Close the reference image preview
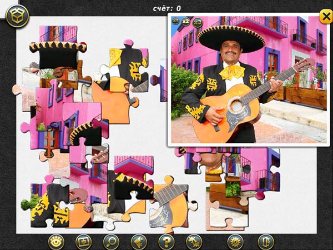 click(x=325, y=16)
